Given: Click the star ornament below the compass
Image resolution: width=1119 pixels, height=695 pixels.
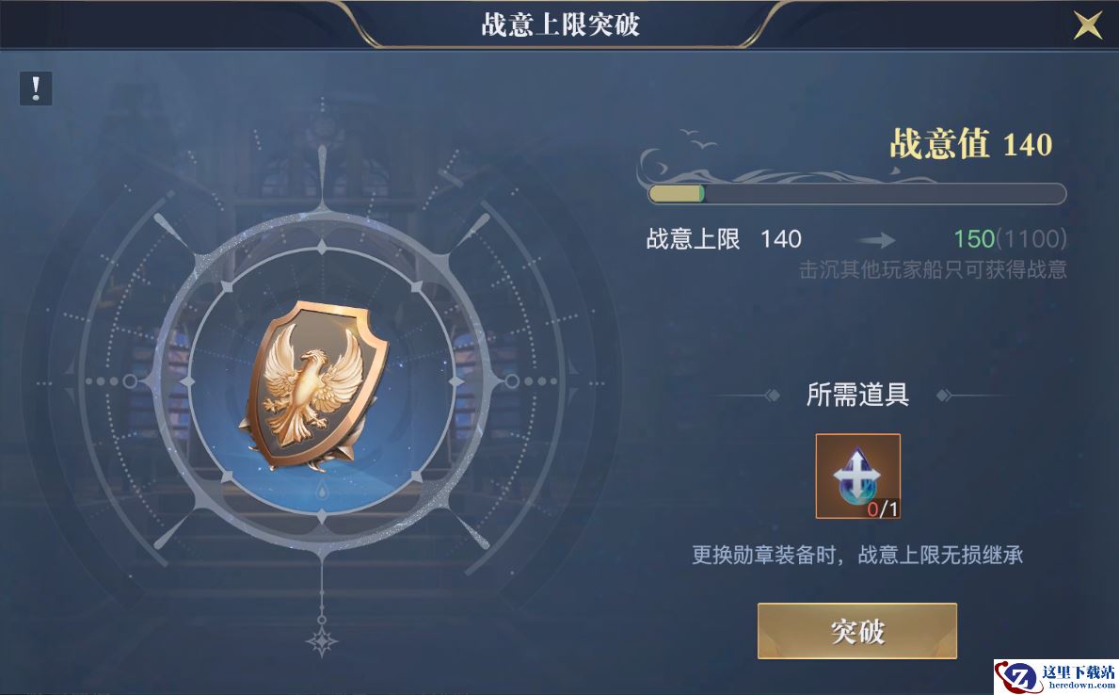Looking at the screenshot, I should [322, 640].
